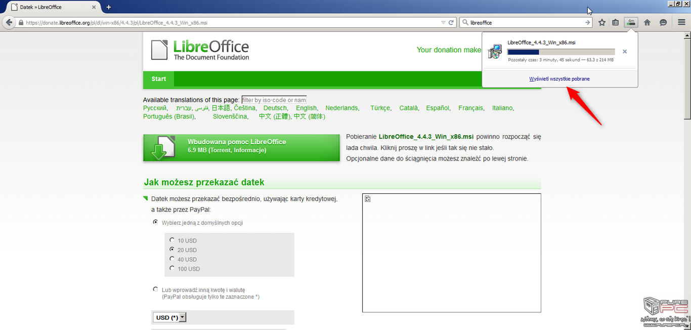Focus the filter by iso-code input field

pos(274,100)
